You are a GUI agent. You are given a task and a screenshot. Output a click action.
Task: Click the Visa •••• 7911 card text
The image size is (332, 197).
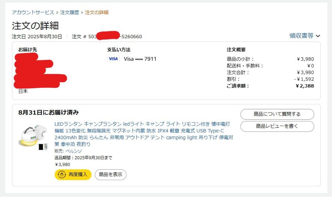pos(140,59)
